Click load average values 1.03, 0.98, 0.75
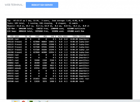 pos(75,21)
